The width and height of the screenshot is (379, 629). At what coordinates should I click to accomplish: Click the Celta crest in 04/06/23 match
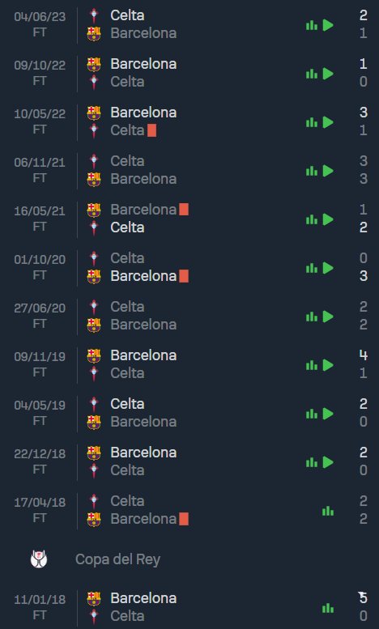coord(94,15)
